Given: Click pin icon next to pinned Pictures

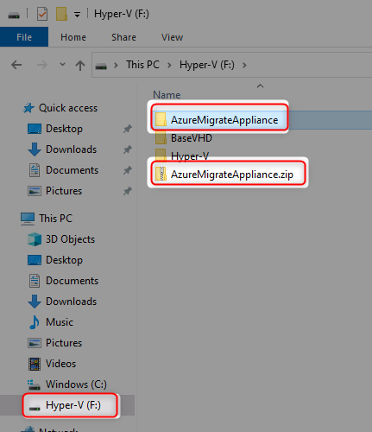Looking at the screenshot, I should pyautogui.click(x=128, y=191).
